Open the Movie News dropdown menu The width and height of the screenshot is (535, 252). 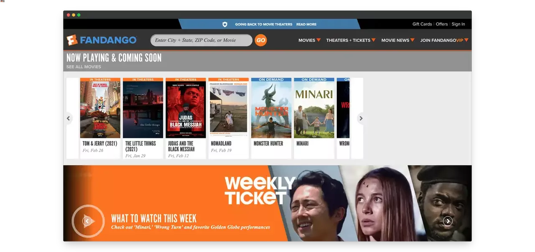tap(398, 40)
